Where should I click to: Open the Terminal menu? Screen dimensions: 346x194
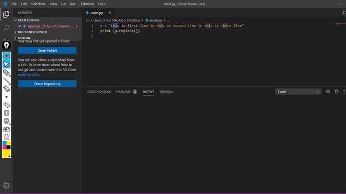pos(87,4)
